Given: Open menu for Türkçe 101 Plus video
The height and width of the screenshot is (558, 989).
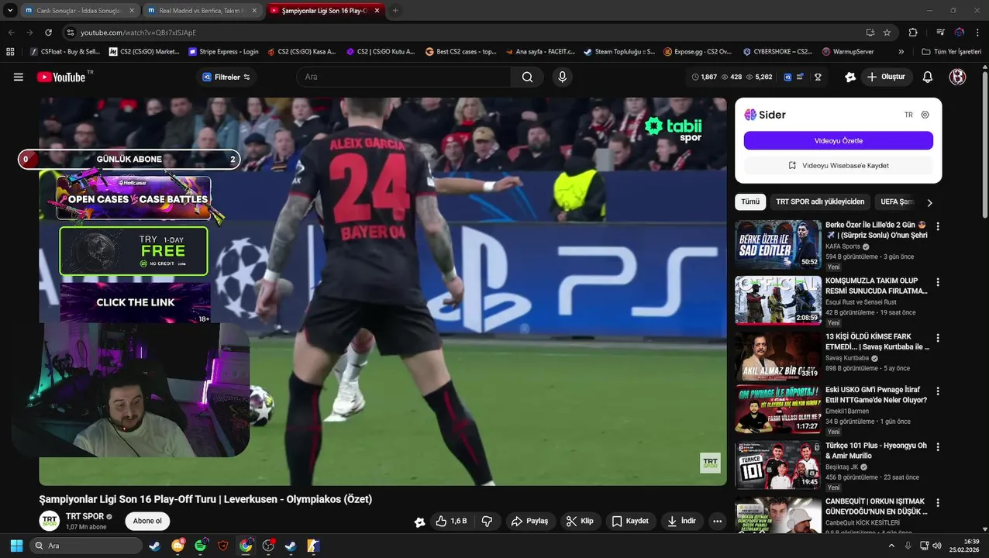Looking at the screenshot, I should click(x=938, y=447).
